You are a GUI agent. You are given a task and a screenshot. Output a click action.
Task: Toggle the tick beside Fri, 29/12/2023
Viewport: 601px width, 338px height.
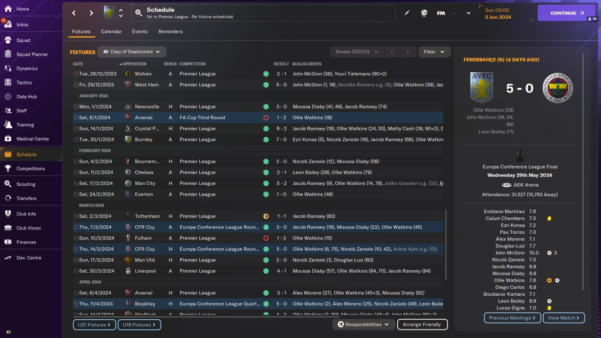click(x=76, y=85)
